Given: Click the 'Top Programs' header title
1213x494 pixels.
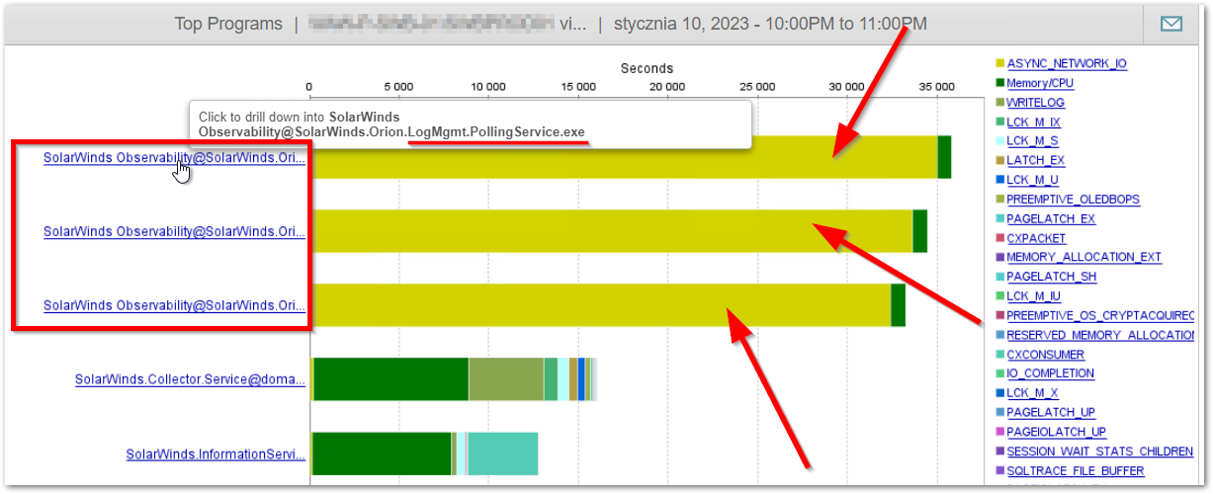Looking at the screenshot, I should point(228,24).
